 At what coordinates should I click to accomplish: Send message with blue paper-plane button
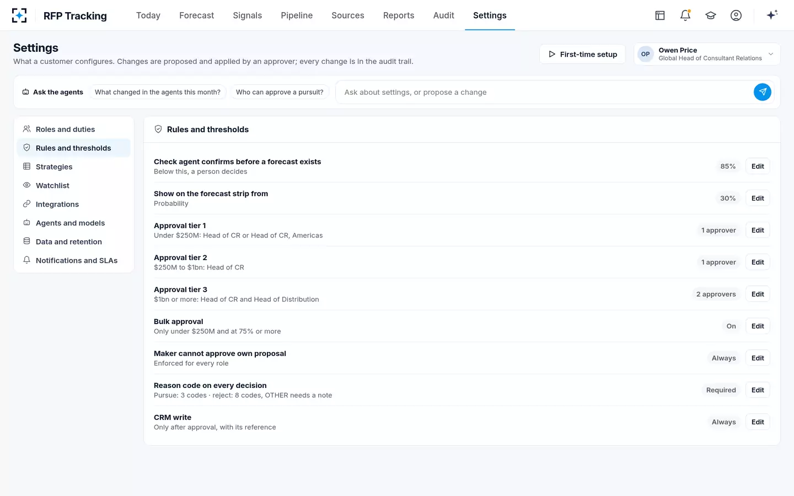click(763, 92)
